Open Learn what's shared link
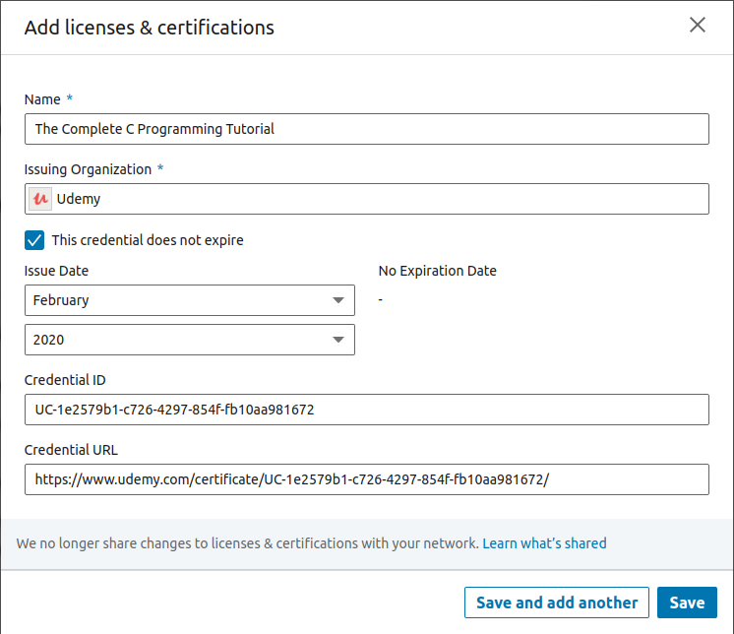 544,543
